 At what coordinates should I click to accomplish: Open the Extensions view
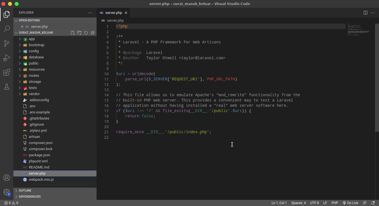[7, 73]
